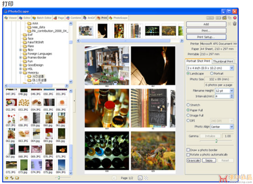Image resolution: width=253 pixels, height=184 pixels.
Task: Open the 3 x 4 inch size dropdown
Action: 232,68
